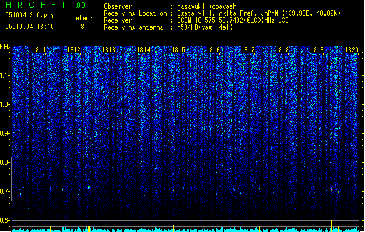This screenshot has width=365, height=232.
Task: Click the 0.6 kHz axis tick label
Action: [5, 220]
